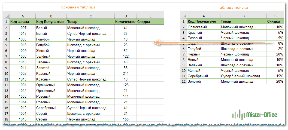288x130 pixels.
Task: Click the 'Код заказа' header cell
Action: [x=22, y=22]
